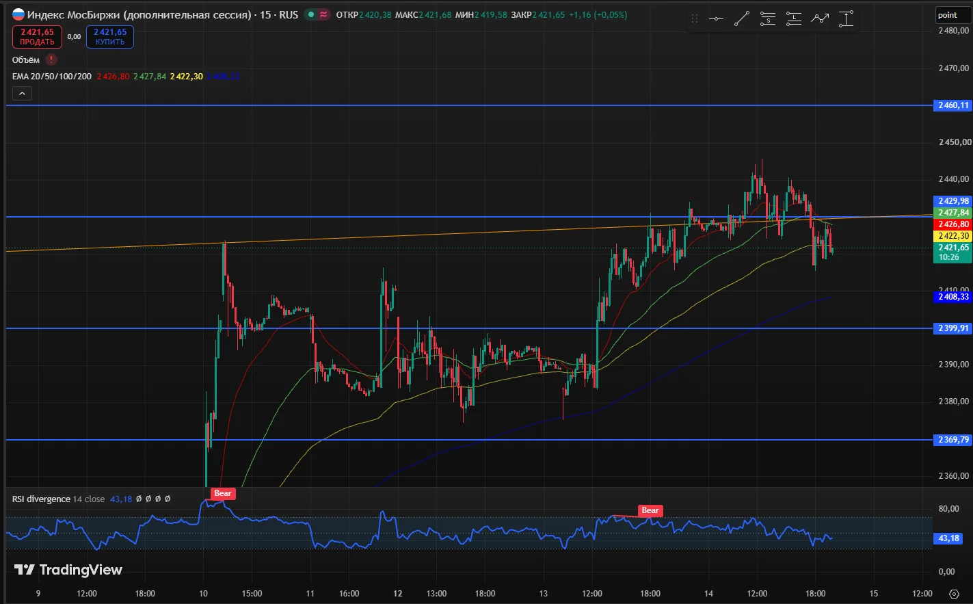Grab the drawing toolbar drag handle
The height and width of the screenshot is (604, 973).
click(x=695, y=19)
